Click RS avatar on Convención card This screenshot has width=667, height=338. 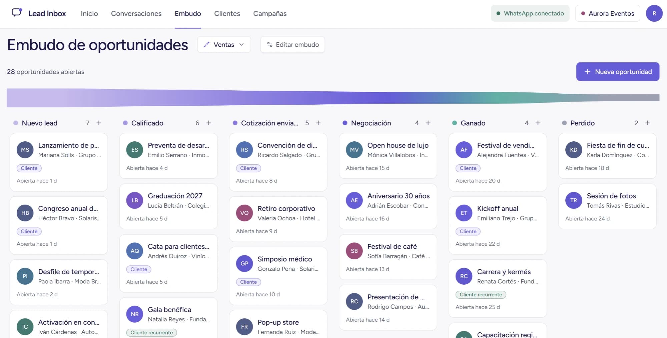click(x=244, y=150)
